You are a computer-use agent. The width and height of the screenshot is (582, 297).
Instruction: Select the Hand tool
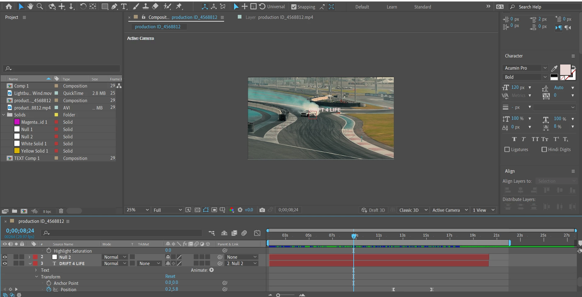pos(30,6)
